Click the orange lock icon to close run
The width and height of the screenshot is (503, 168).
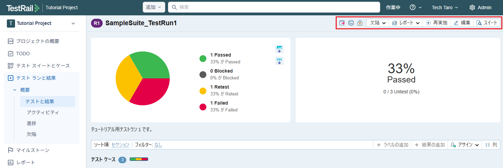[360, 23]
